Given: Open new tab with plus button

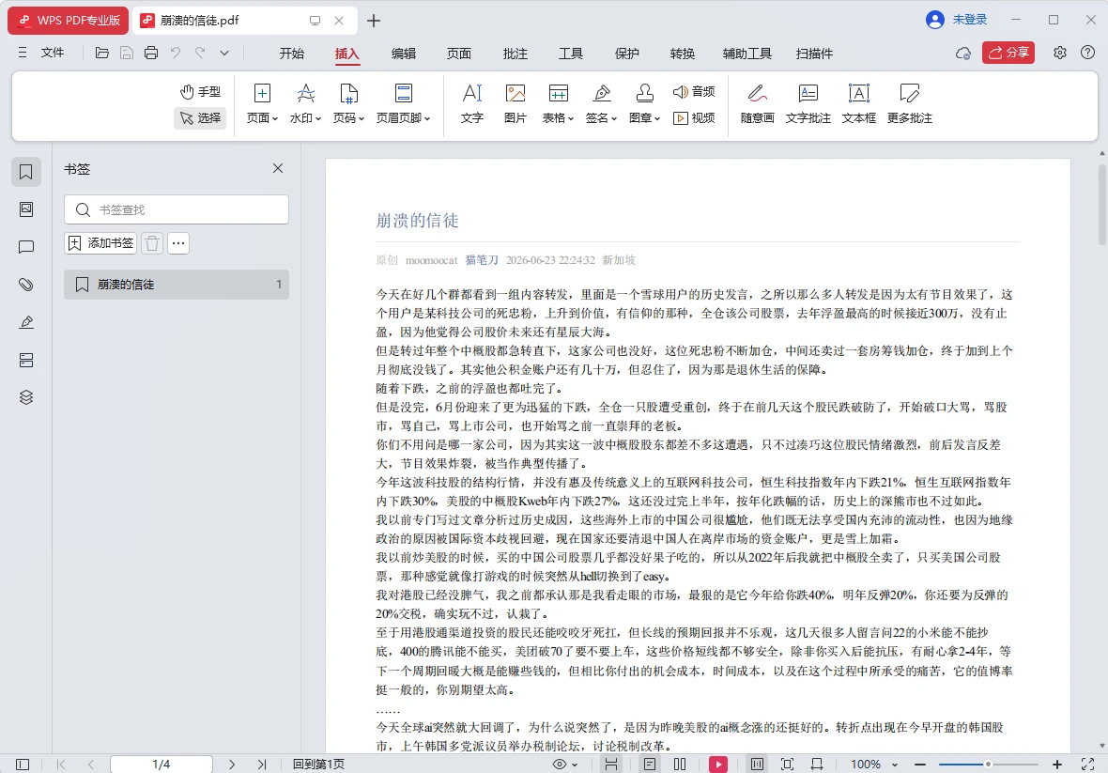Looking at the screenshot, I should tap(374, 21).
